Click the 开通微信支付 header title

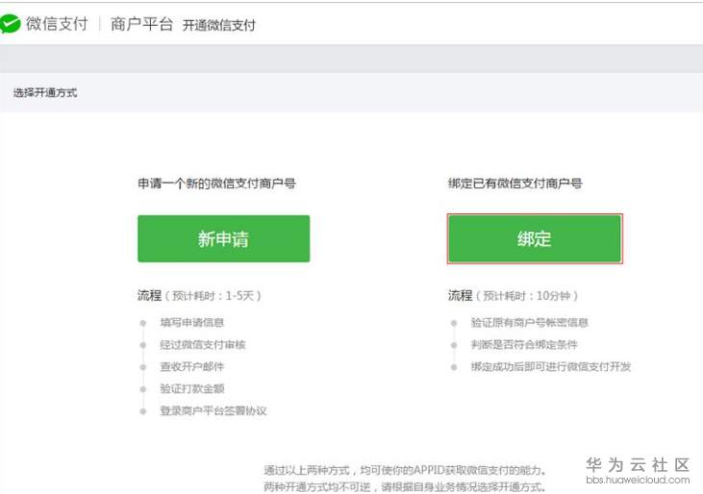pyautogui.click(x=219, y=25)
